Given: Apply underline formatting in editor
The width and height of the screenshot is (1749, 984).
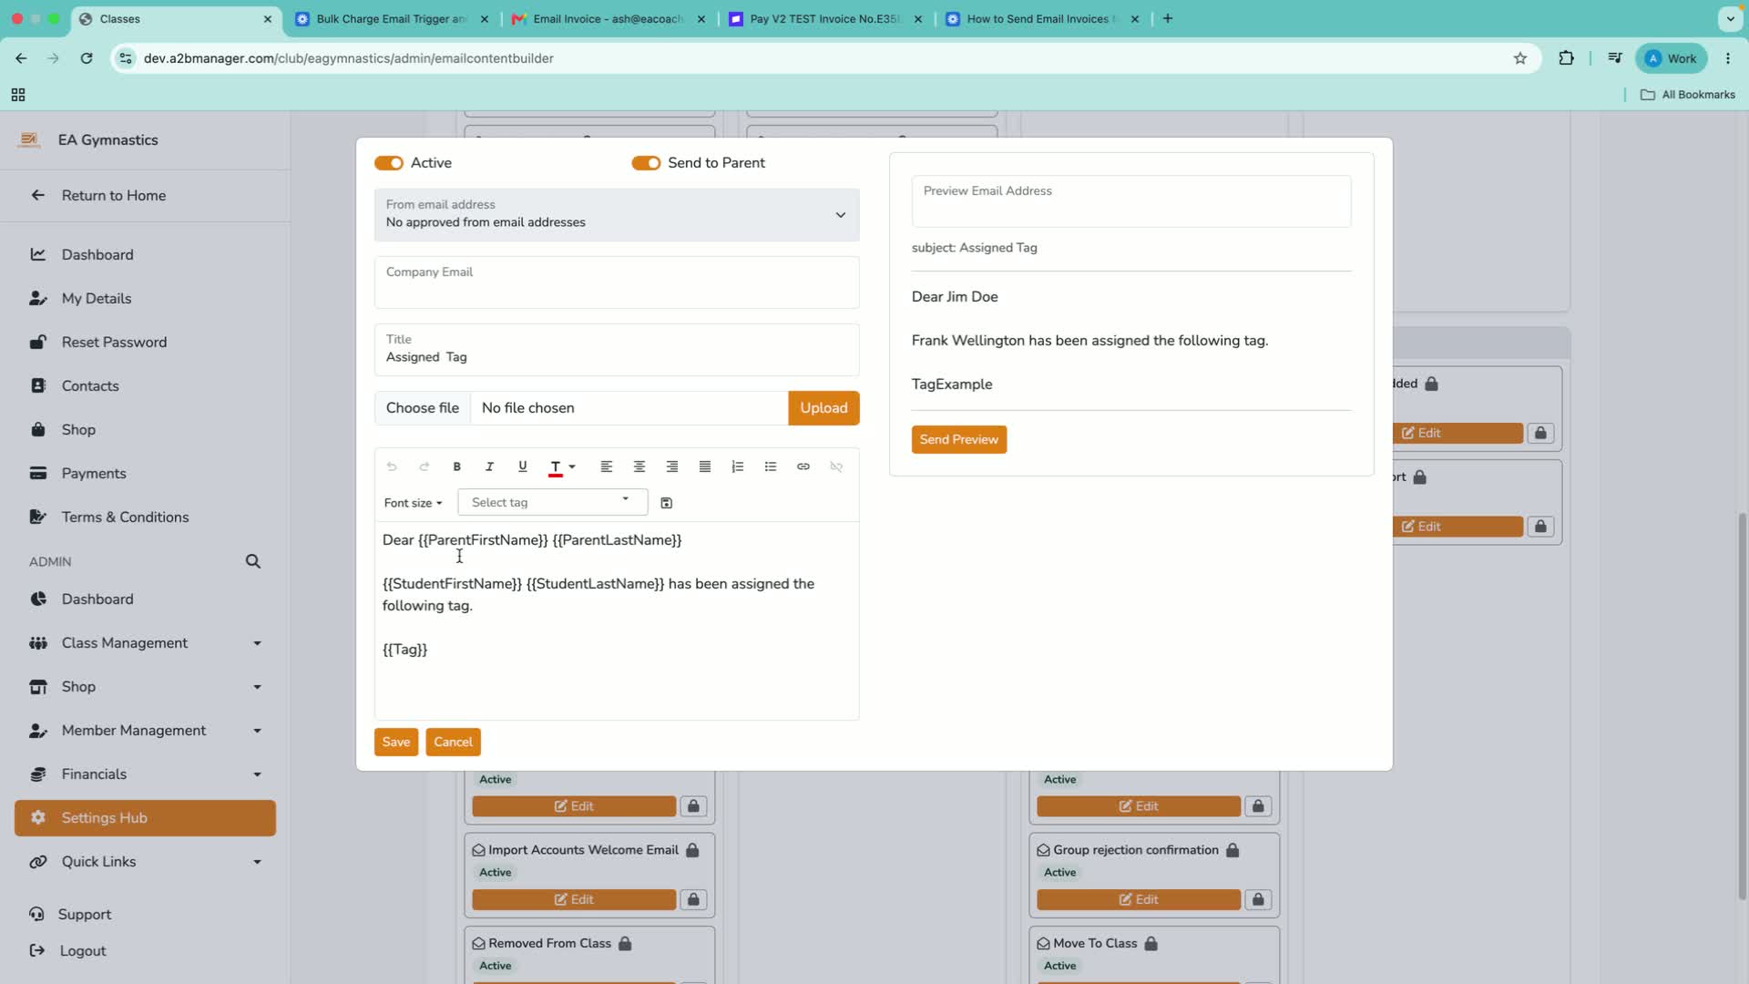Looking at the screenshot, I should click(522, 466).
